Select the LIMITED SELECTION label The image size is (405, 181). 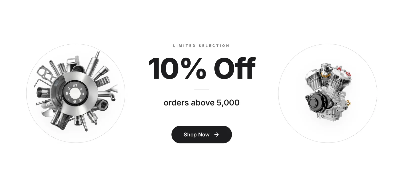[201, 46]
